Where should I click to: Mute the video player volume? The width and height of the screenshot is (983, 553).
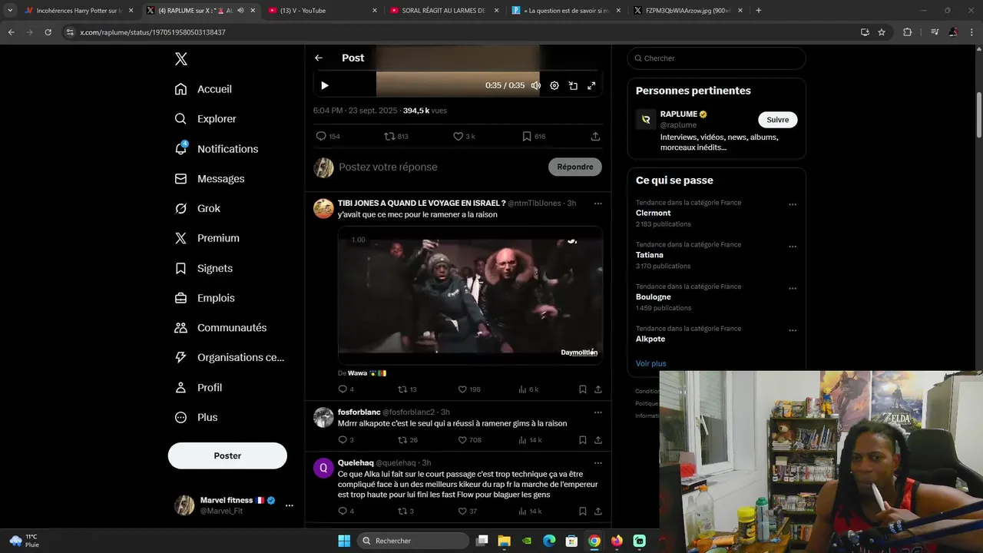(536, 86)
